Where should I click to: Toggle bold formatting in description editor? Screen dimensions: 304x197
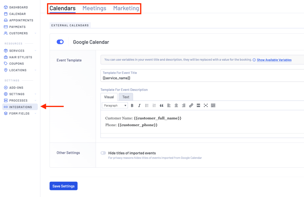132,106
